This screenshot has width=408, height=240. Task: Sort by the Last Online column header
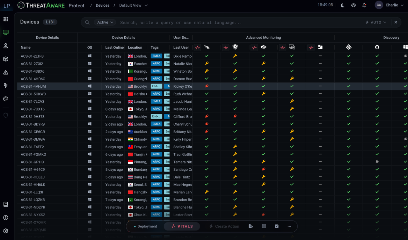tap(114, 47)
